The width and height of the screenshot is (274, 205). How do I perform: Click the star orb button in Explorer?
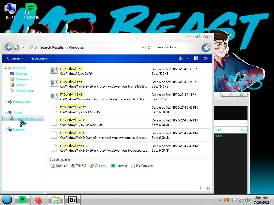tap(206, 48)
